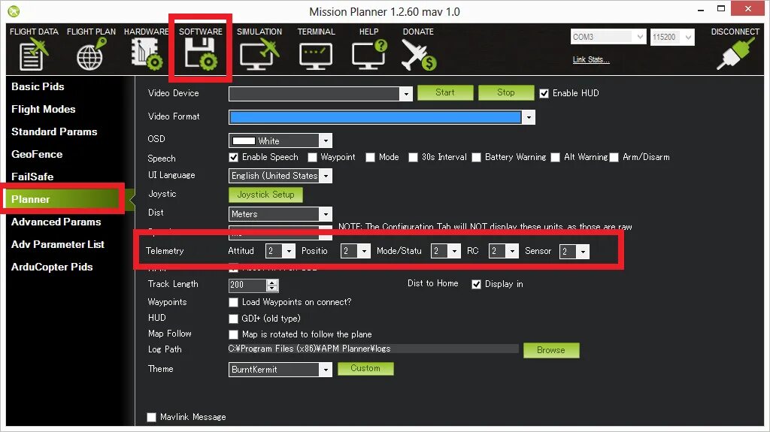Browse for the log path
Viewport: 770px width, 432px height.
pyautogui.click(x=551, y=351)
